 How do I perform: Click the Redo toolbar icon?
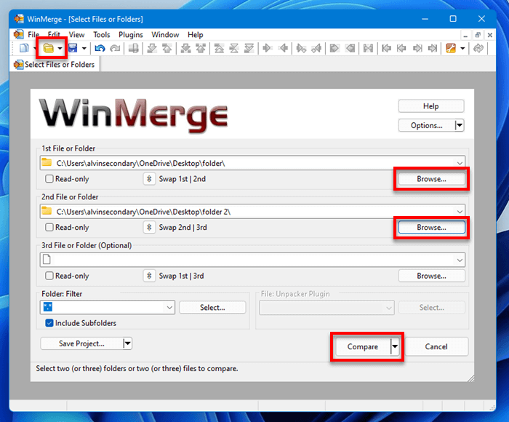[115, 49]
